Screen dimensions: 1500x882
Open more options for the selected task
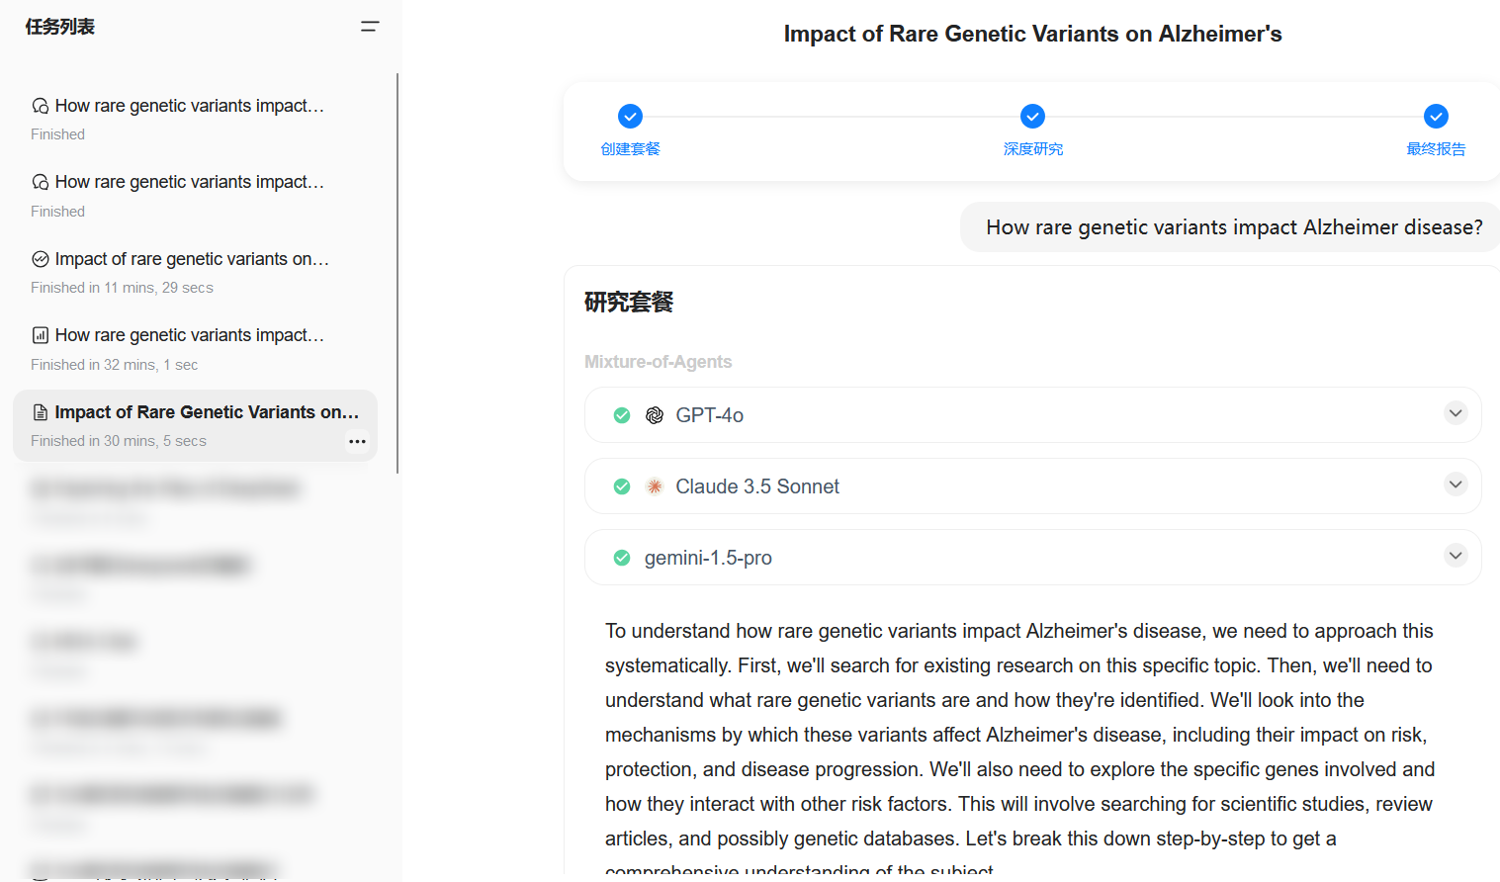coord(358,441)
